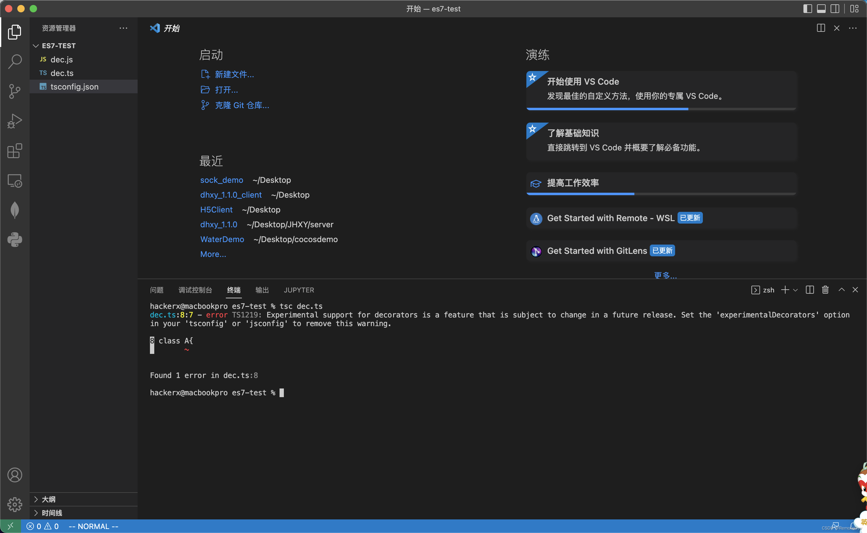Viewport: 867px width, 533px height.
Task: Open the Manage gear icon
Action: coord(15,505)
